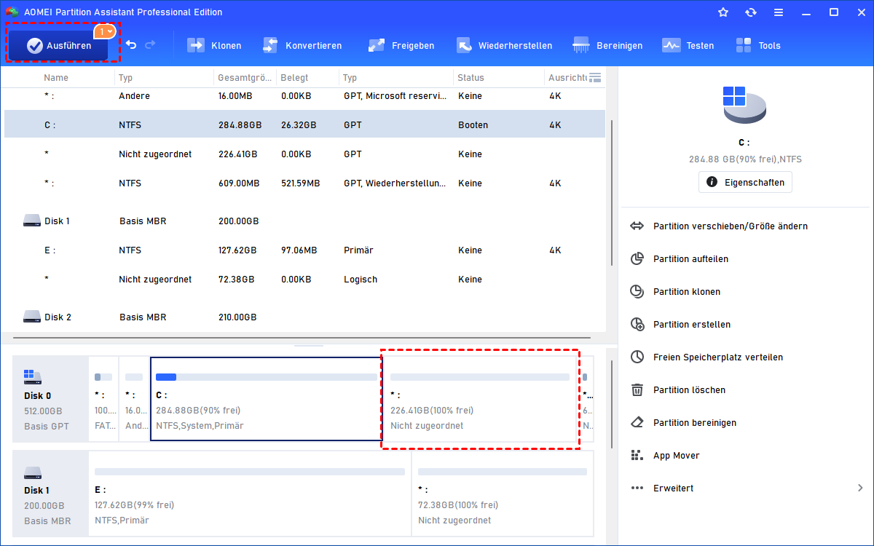Click the redo arrow icon

click(x=151, y=45)
